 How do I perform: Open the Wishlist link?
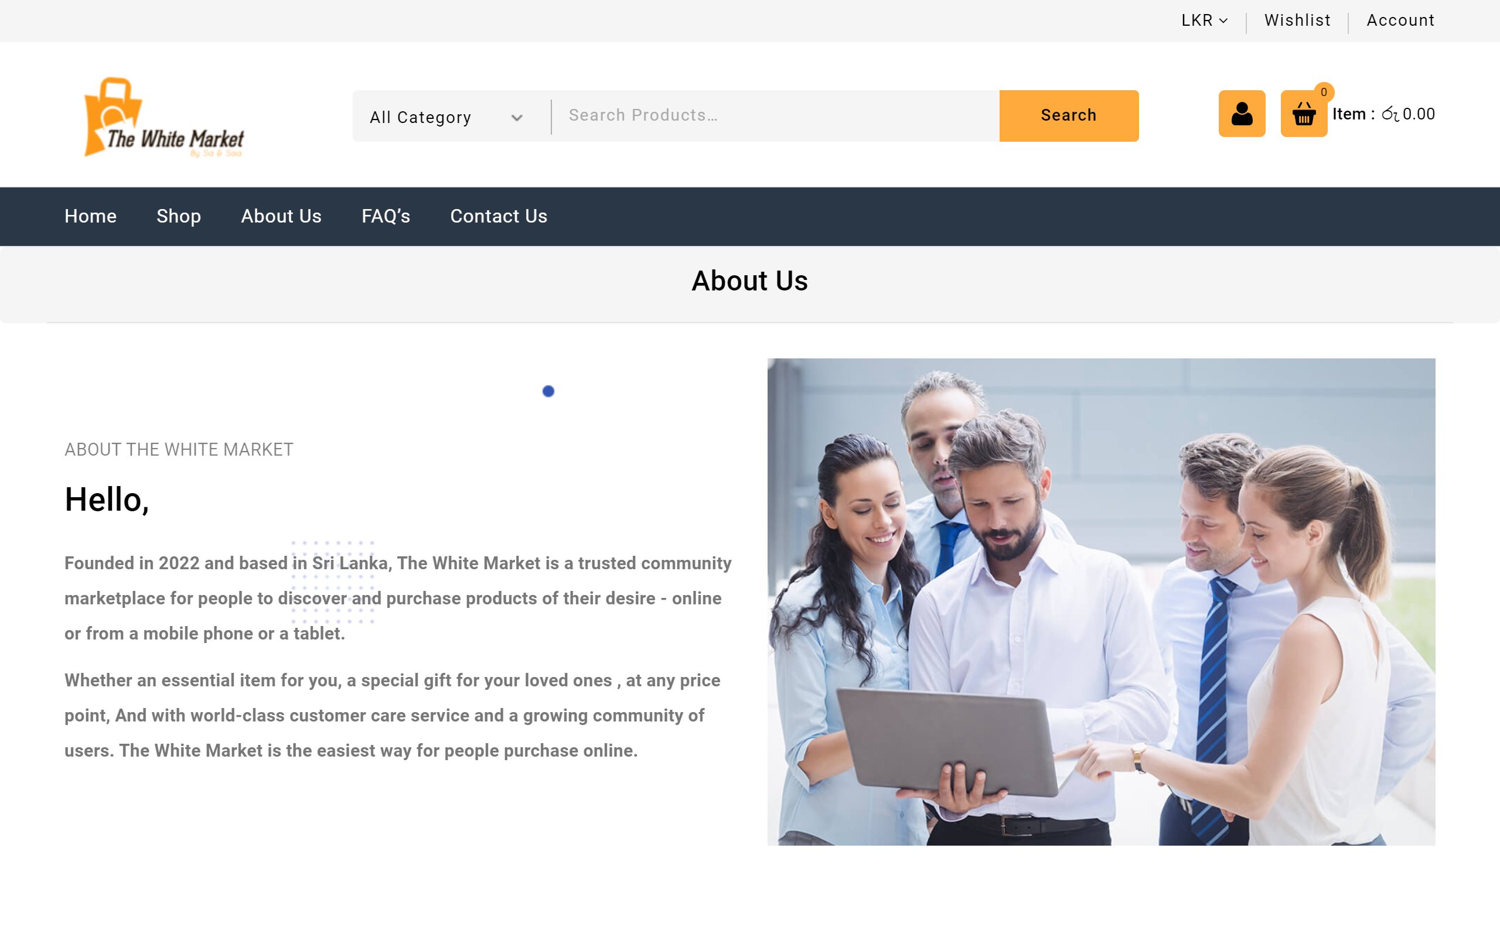(1297, 20)
